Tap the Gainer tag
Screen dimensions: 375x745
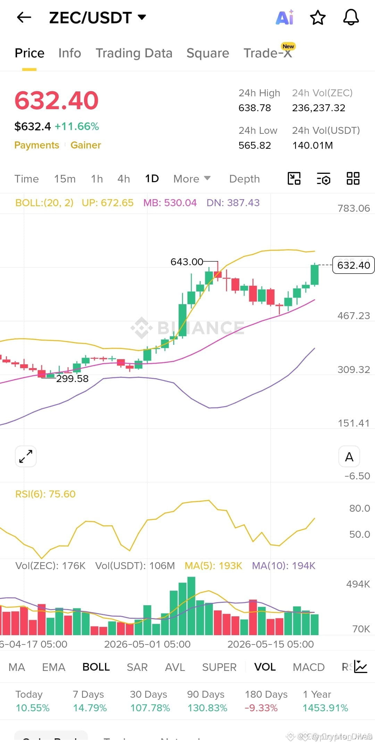coord(86,145)
